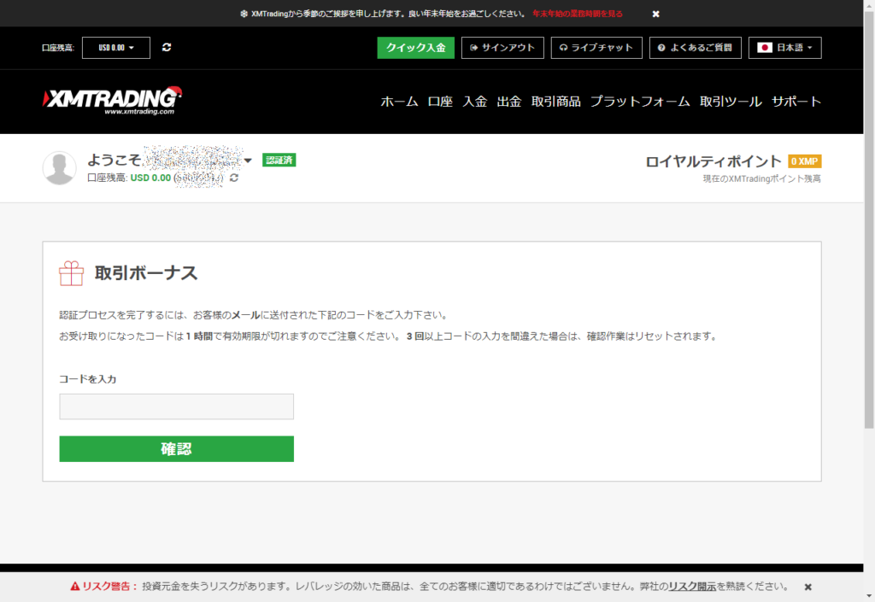Click the 現在のXMTradingポイント残高 text
The image size is (875, 602).
pyautogui.click(x=761, y=179)
